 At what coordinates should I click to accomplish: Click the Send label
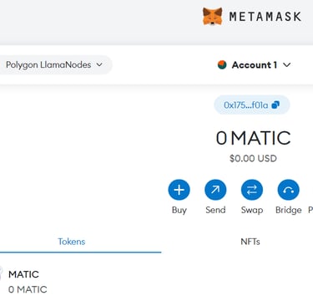[x=215, y=210]
